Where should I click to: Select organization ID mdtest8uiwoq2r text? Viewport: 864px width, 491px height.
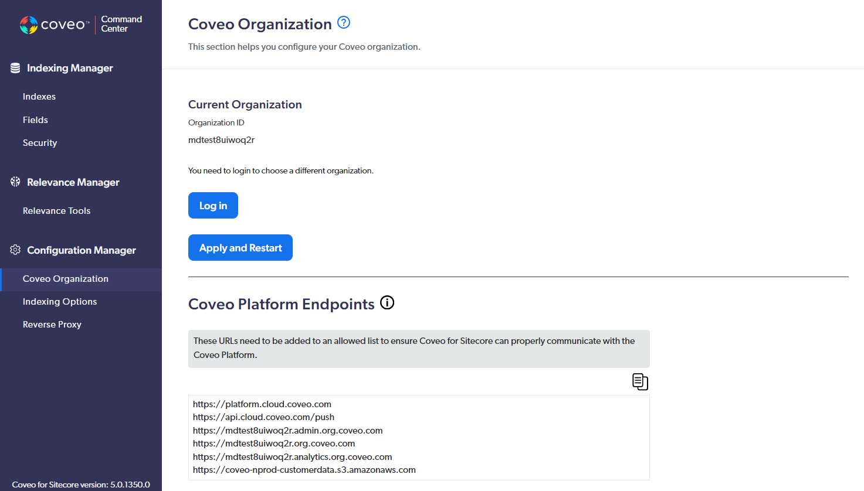coord(221,140)
